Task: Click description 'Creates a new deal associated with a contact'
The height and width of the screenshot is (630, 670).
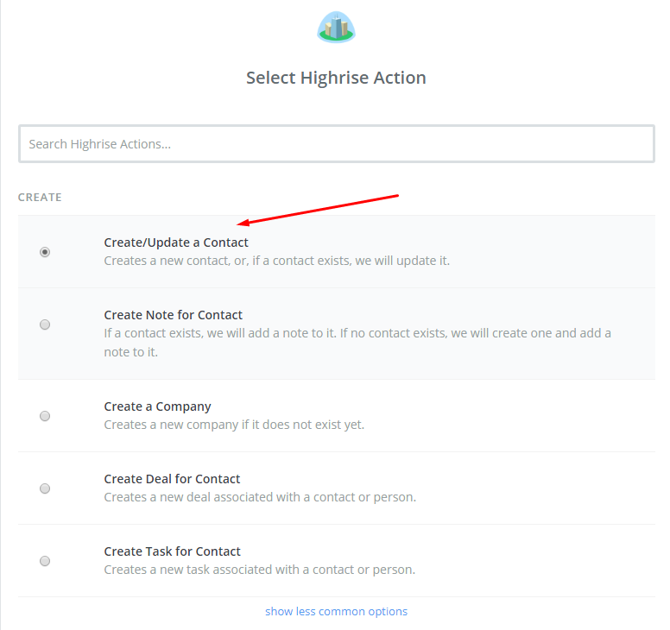Action: 260,498
